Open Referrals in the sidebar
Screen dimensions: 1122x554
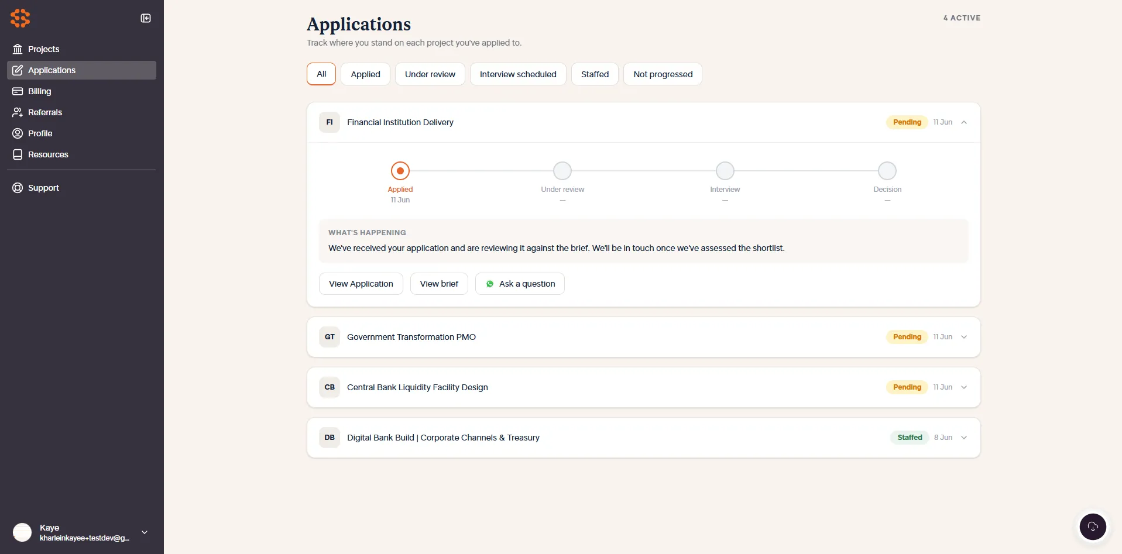tap(81, 112)
